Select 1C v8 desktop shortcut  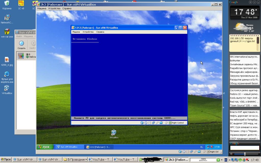pyautogui.click(x=21, y=5)
